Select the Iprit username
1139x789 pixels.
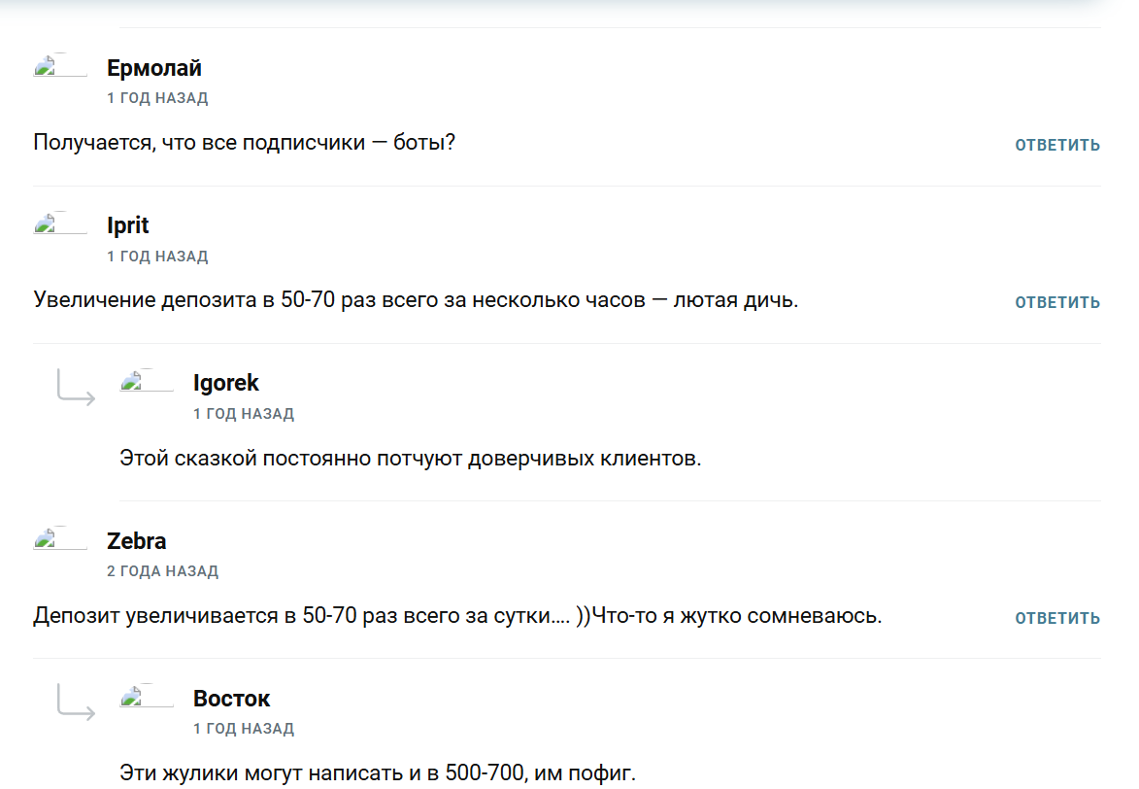click(128, 225)
